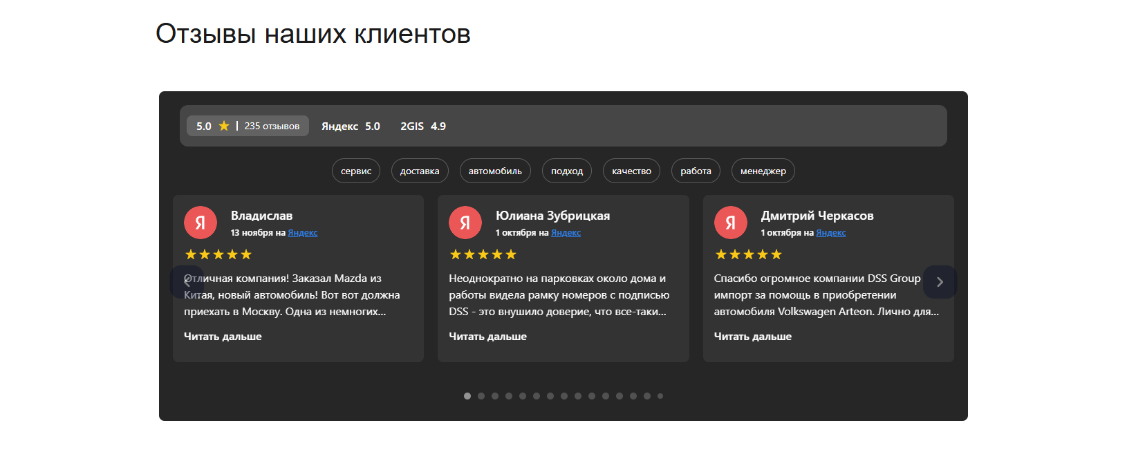Viewport: 1127px width, 461px height.
Task: Open Яндекс link in Владислав's review
Action: point(303,233)
